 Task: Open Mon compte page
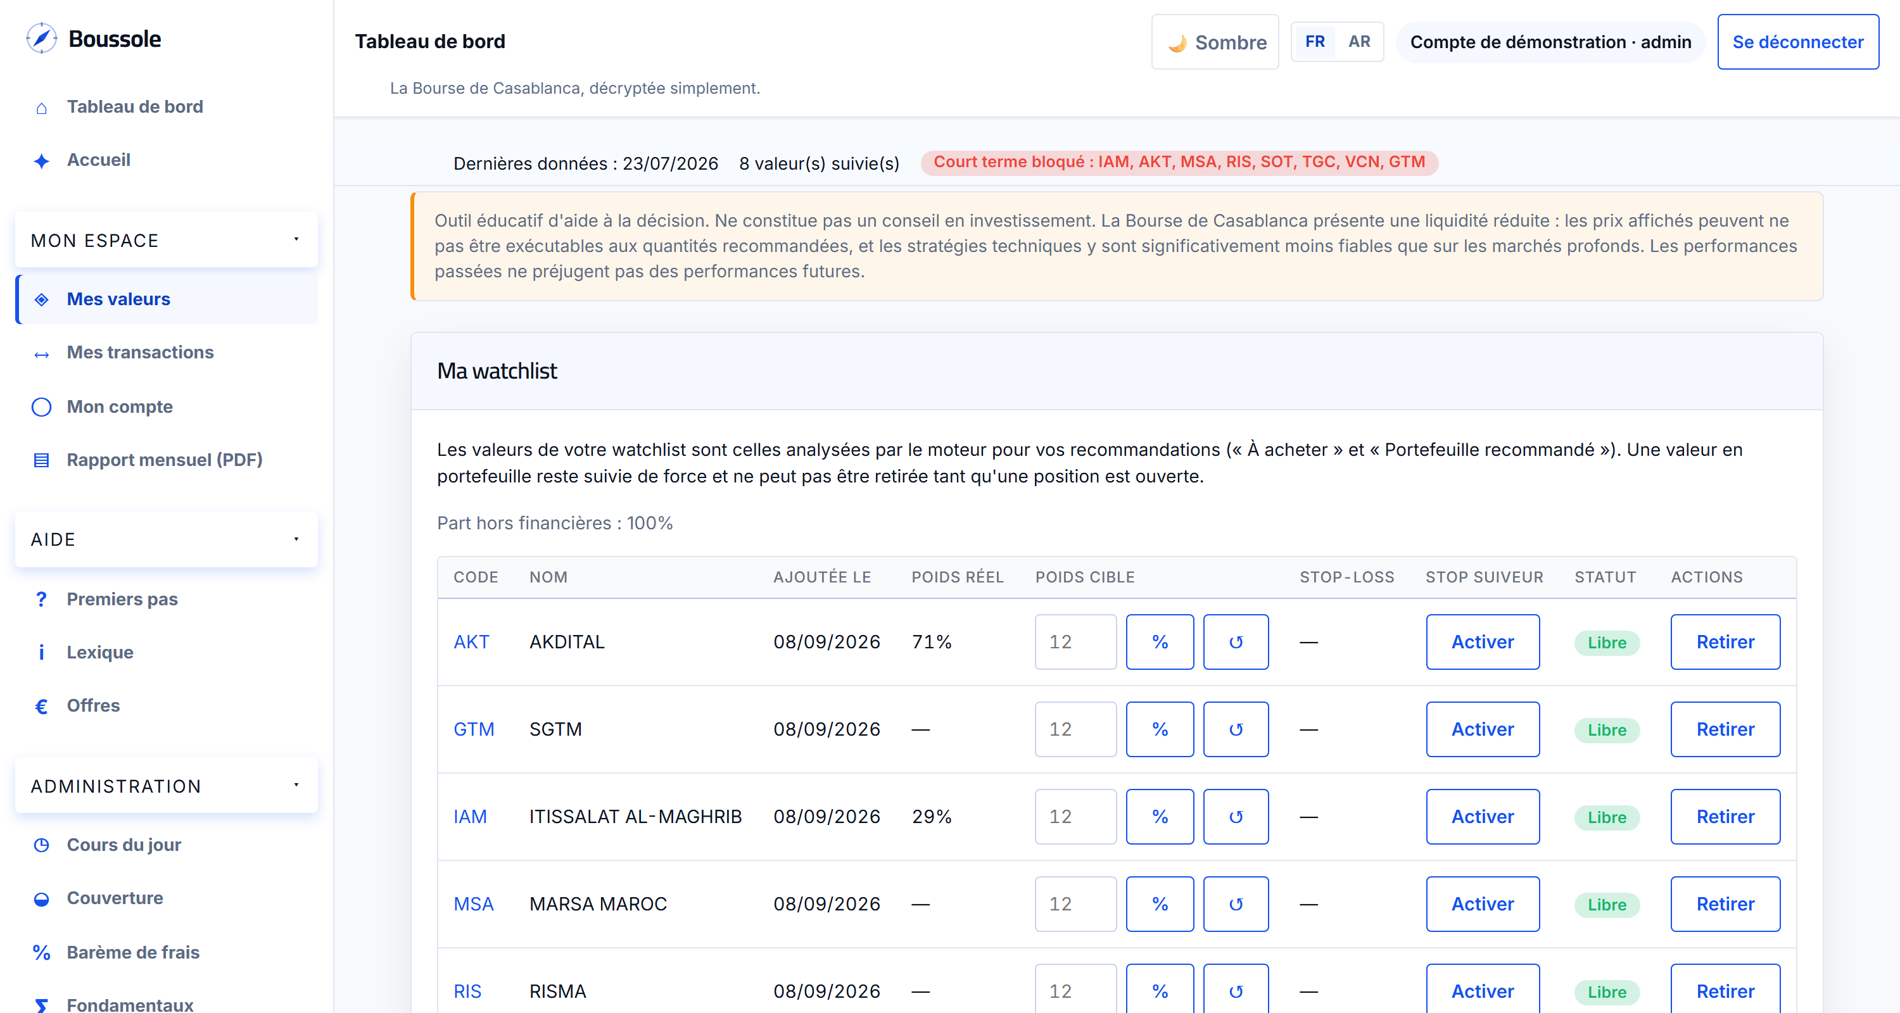(x=166, y=407)
